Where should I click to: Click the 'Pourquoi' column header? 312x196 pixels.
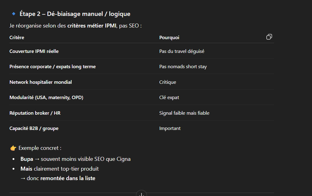[x=169, y=38]
